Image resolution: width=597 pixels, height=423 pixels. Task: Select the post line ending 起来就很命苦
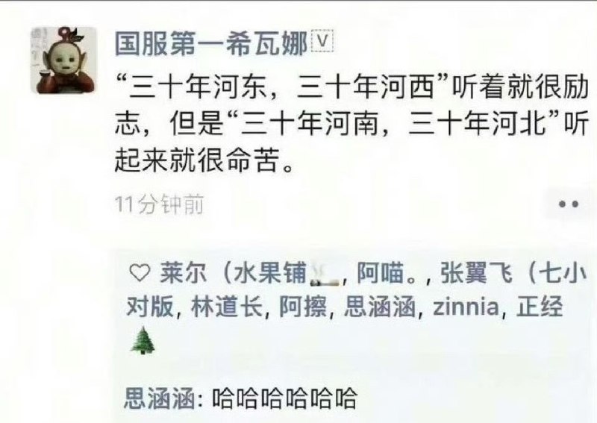point(204,159)
